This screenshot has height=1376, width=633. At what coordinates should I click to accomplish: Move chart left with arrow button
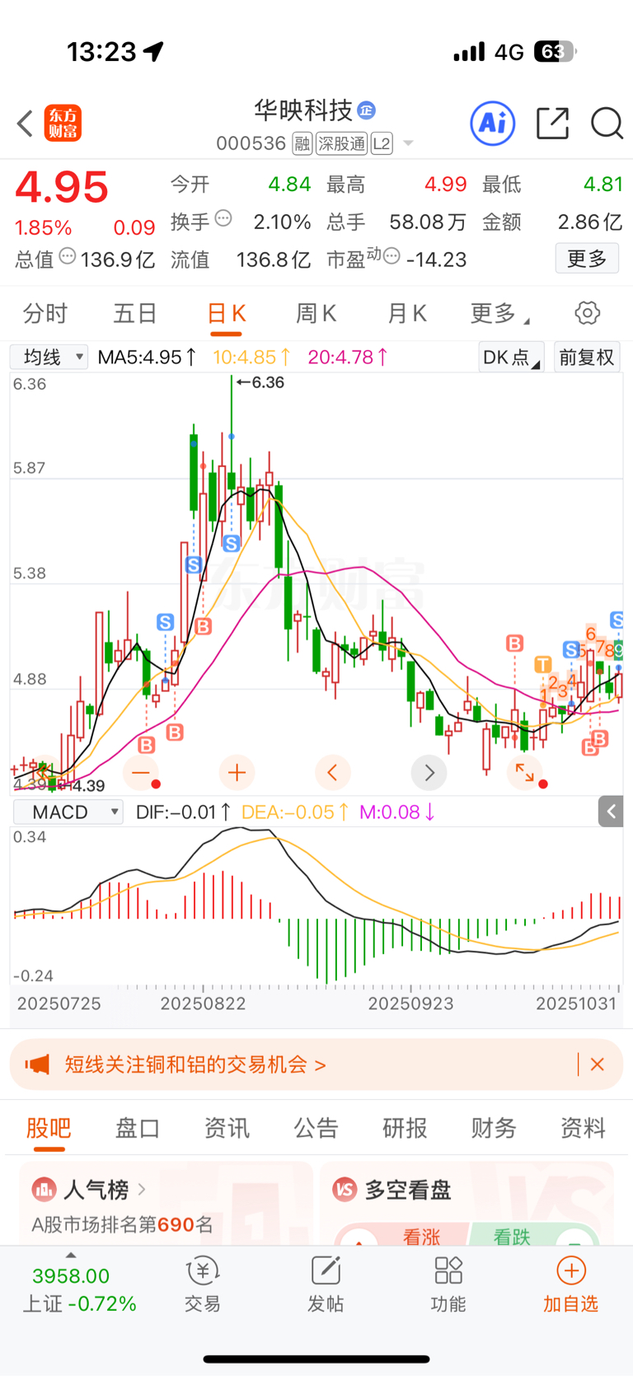(x=333, y=773)
